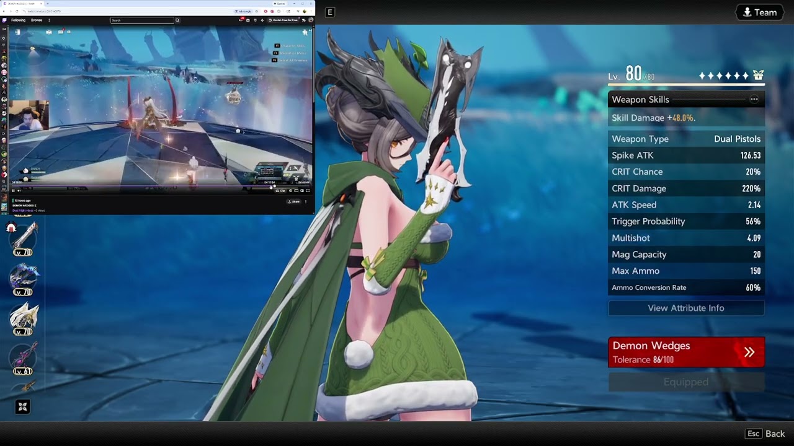Viewport: 794px width, 446px height.
Task: Mute the Twitch video volume
Action: click(x=19, y=191)
